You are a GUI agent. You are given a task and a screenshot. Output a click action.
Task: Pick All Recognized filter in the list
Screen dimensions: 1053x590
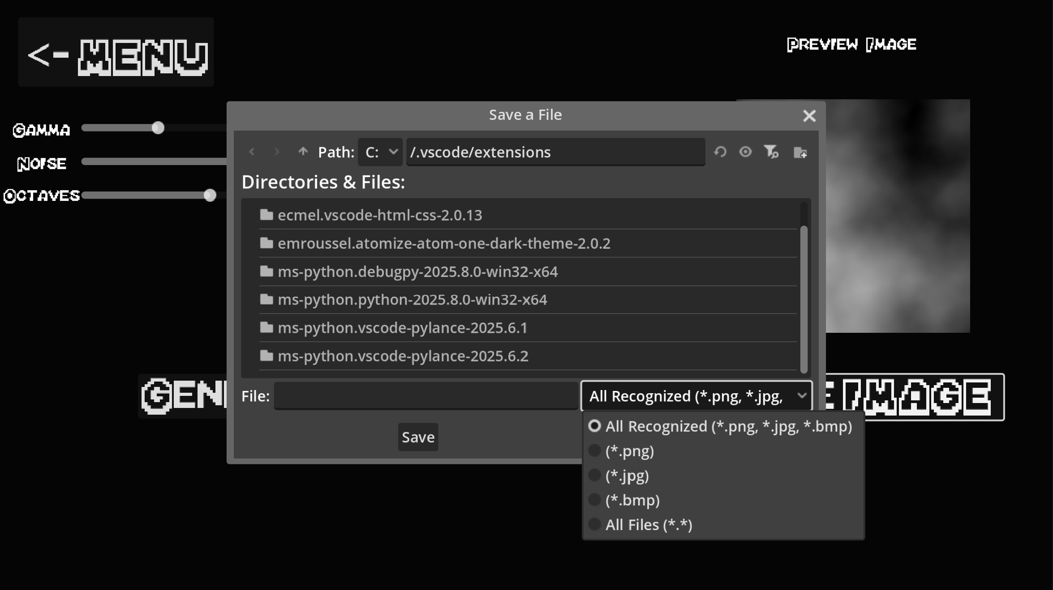point(728,426)
